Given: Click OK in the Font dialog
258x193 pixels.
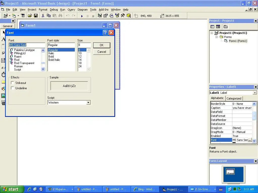Looking at the screenshot, I should click(x=102, y=45).
